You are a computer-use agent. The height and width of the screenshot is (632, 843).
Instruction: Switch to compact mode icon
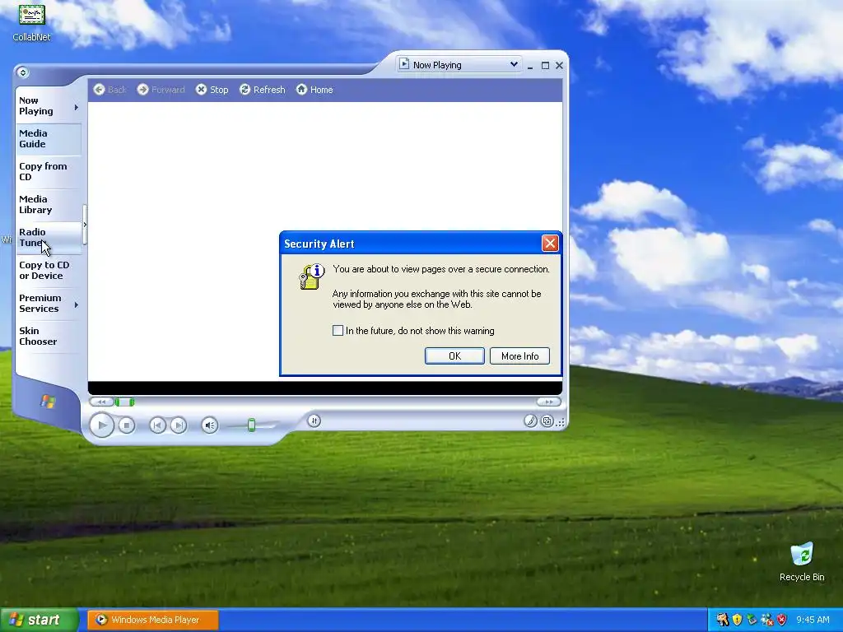click(x=547, y=421)
